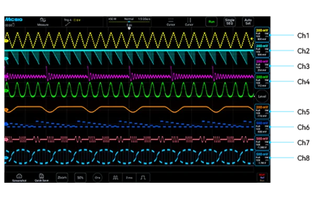The height and width of the screenshot is (199, 314).
Task: Select the trigger position T marker
Action: [x=129, y=28]
